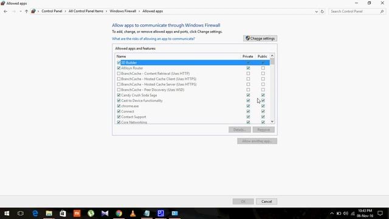Toggle Contact Support Public checkbox
This screenshot has height=219, width=389.
263,117
